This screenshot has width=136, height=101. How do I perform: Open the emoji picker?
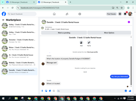click(126, 91)
